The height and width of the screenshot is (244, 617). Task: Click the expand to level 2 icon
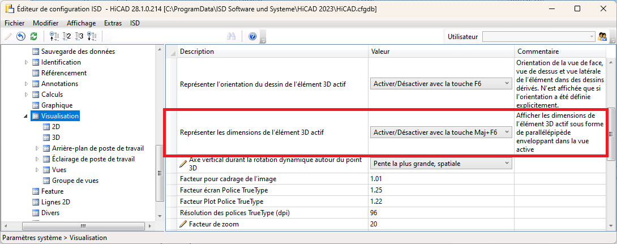(67, 37)
